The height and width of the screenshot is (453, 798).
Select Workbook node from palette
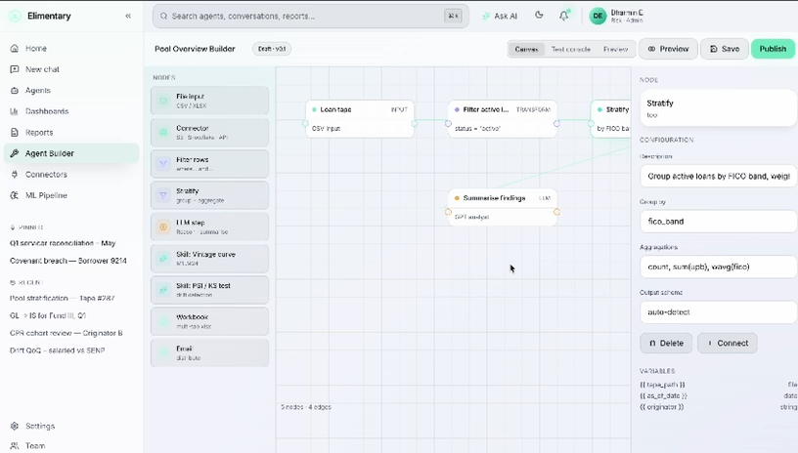209,321
